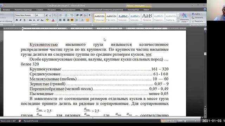Toggle underline formatting button
This screenshot has height=126, width=225.
pos(24,20)
